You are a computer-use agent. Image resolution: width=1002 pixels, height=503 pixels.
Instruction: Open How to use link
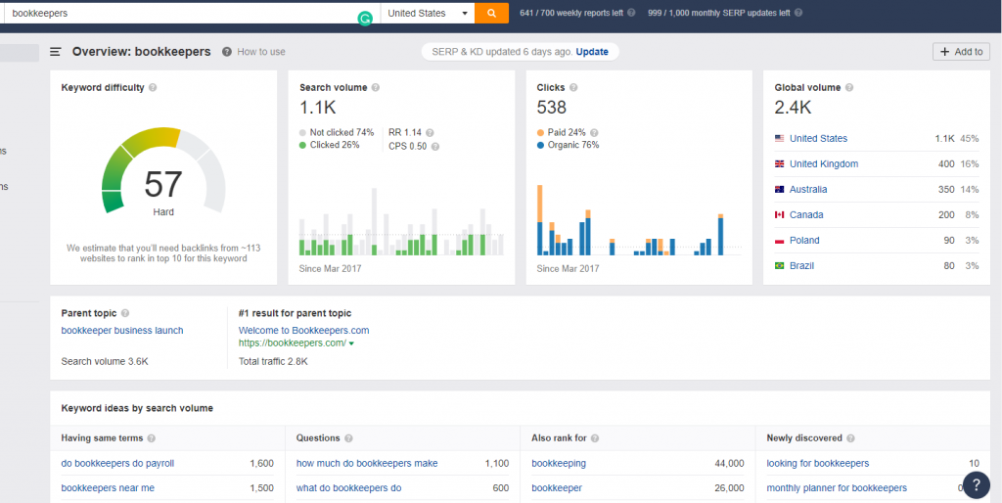(261, 52)
